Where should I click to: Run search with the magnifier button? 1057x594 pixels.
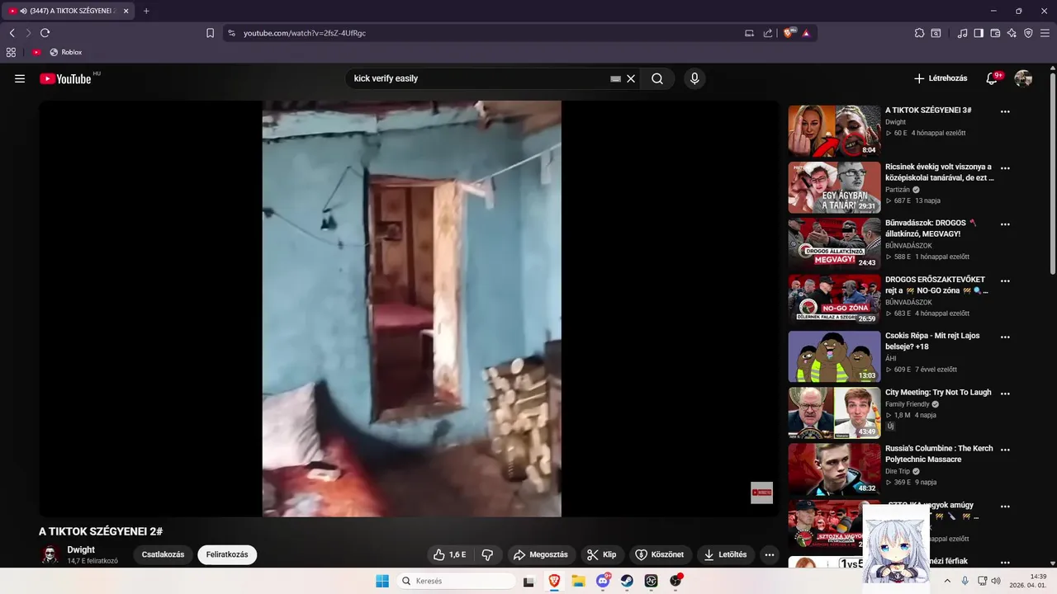(657, 78)
